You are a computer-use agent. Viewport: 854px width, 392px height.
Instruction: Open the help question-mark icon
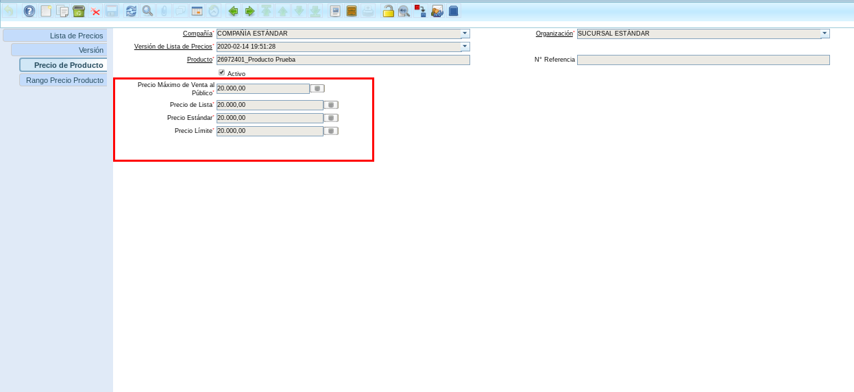(x=29, y=11)
